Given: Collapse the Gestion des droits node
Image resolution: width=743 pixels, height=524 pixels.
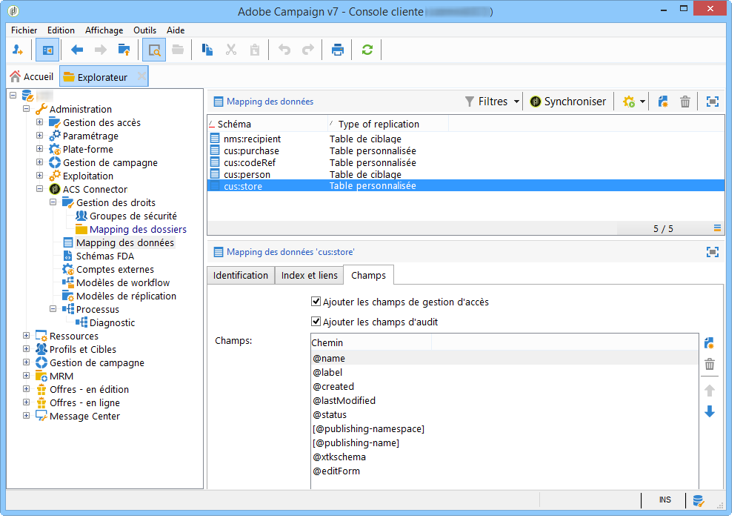Looking at the screenshot, I should [53, 202].
